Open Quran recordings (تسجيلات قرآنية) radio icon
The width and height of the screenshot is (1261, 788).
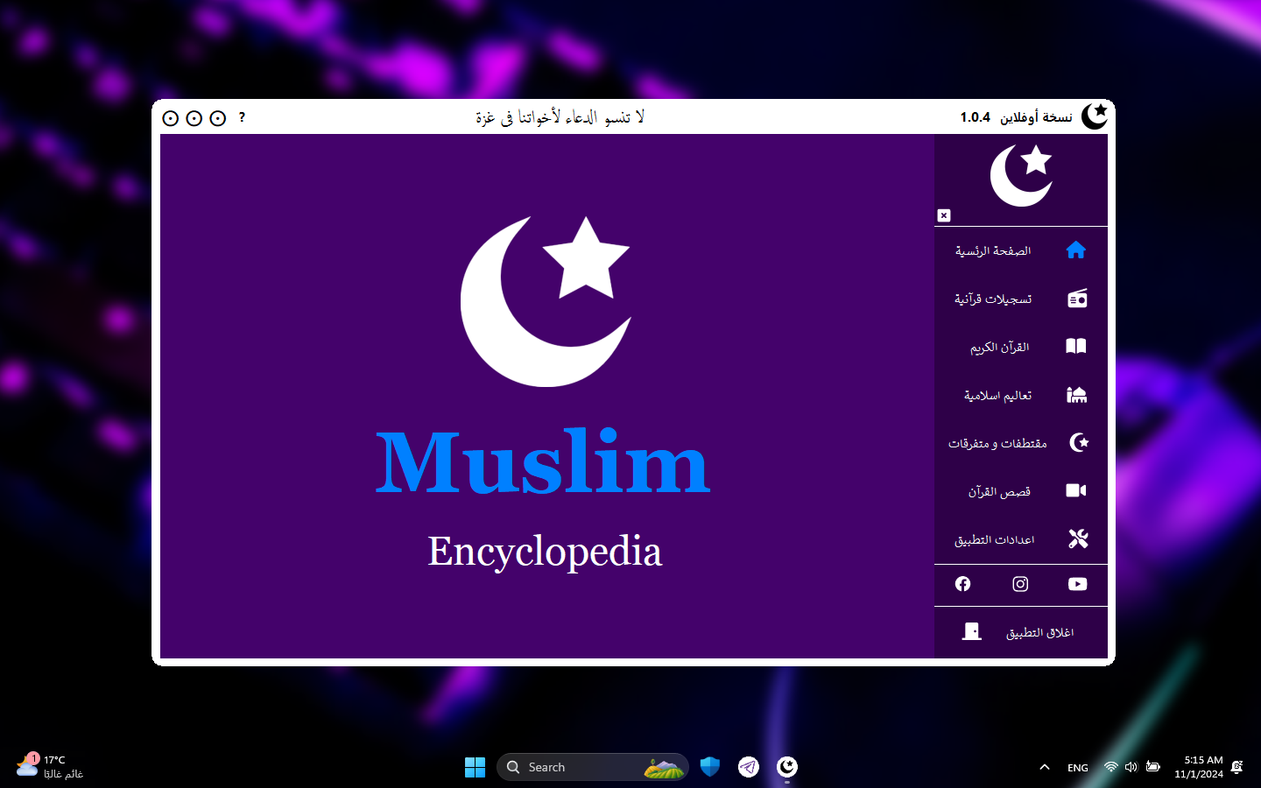click(1076, 299)
